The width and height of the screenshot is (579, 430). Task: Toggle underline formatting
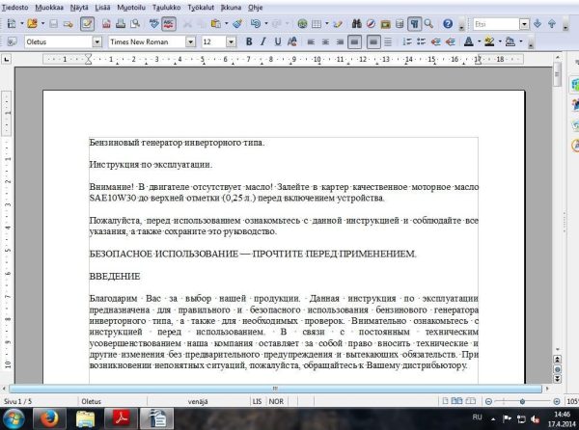[278, 41]
